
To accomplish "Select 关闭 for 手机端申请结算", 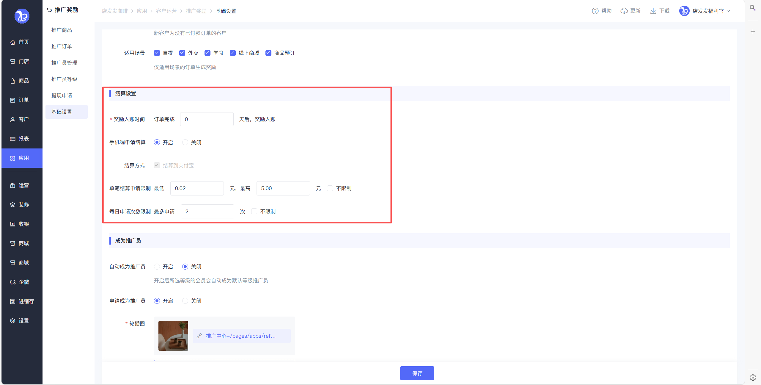I will pos(185,143).
